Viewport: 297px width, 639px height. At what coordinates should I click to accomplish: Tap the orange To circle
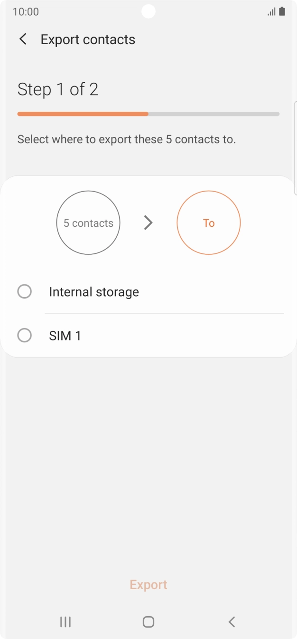[209, 223]
